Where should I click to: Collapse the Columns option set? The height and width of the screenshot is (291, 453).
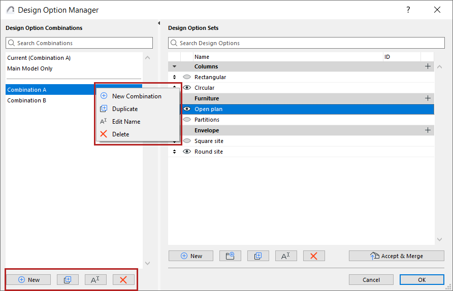pos(174,66)
